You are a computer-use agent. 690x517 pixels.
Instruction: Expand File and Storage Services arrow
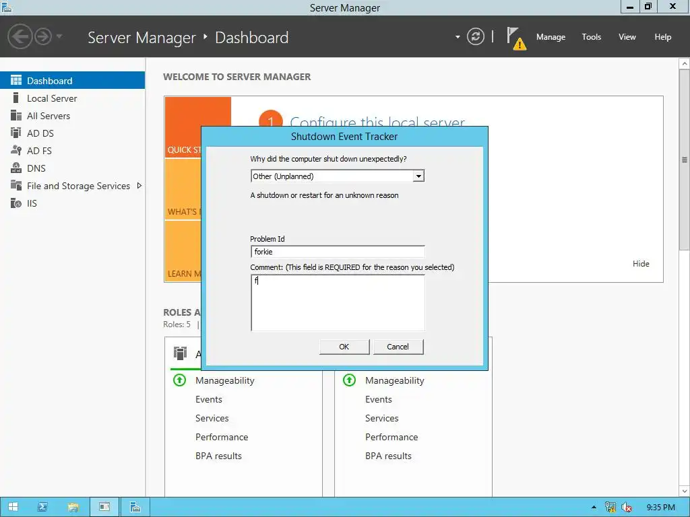tap(139, 186)
